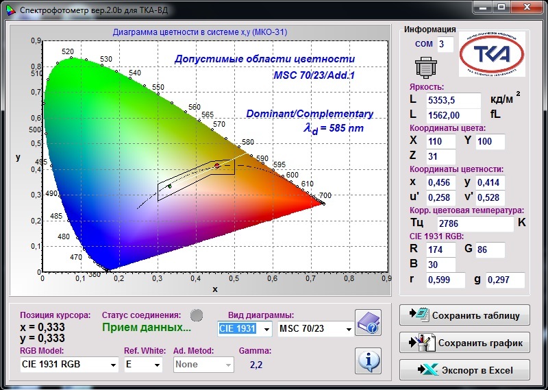
Task: Minimize the spectrophotometer window
Action: click(482, 9)
